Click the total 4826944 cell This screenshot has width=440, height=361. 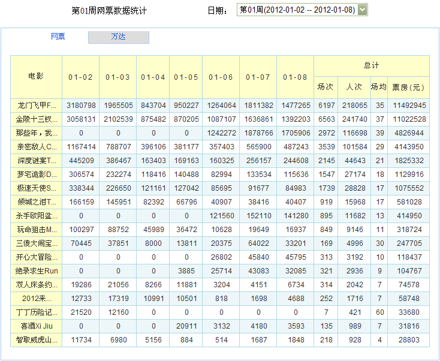click(x=409, y=133)
